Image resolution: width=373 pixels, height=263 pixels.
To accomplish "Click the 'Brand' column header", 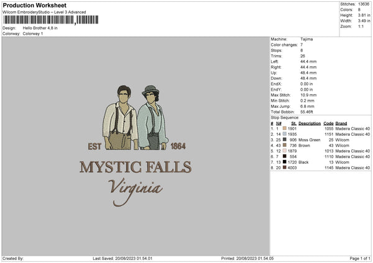I will pos(341,123).
